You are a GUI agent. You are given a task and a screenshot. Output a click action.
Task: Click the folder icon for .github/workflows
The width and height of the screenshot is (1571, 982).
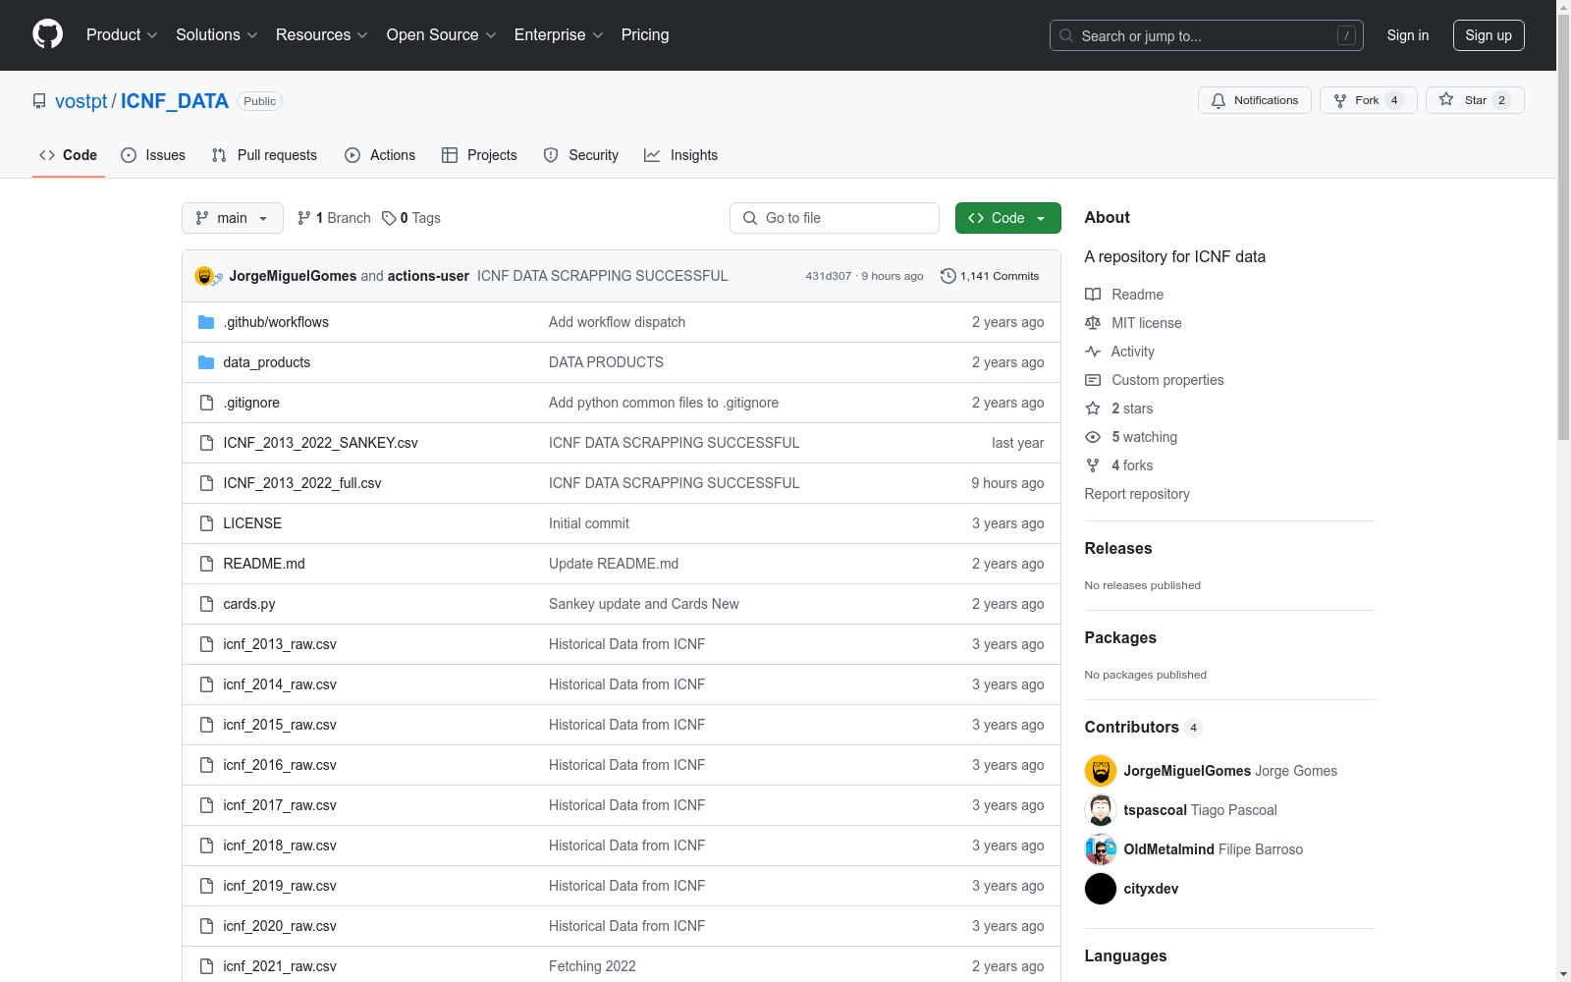206,322
